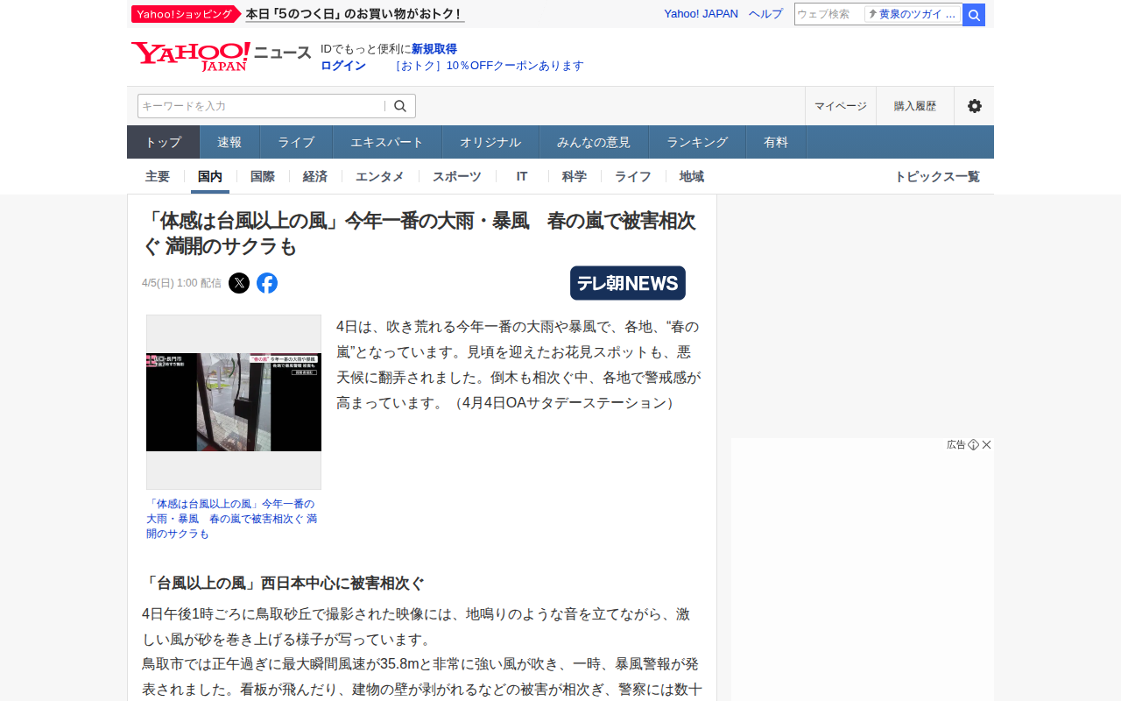Image resolution: width=1121 pixels, height=701 pixels.
Task: Close the advertisement with X icon
Action: (x=987, y=445)
